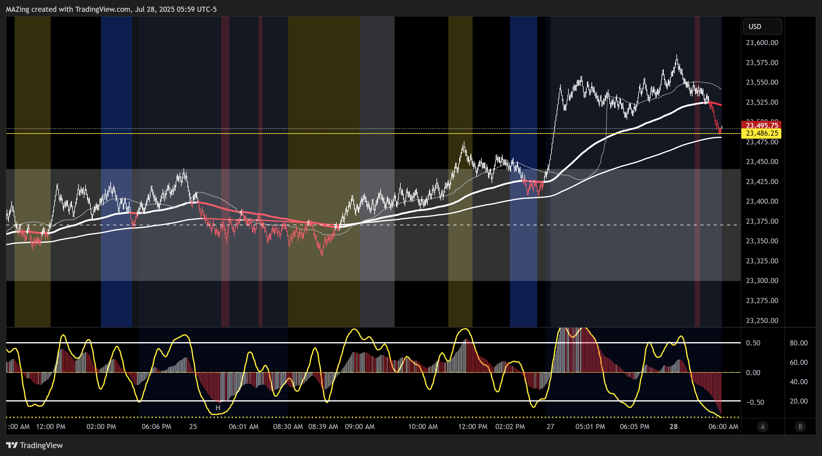Click the TradingView logo
Screen dimensions: 822x456
[34, 445]
